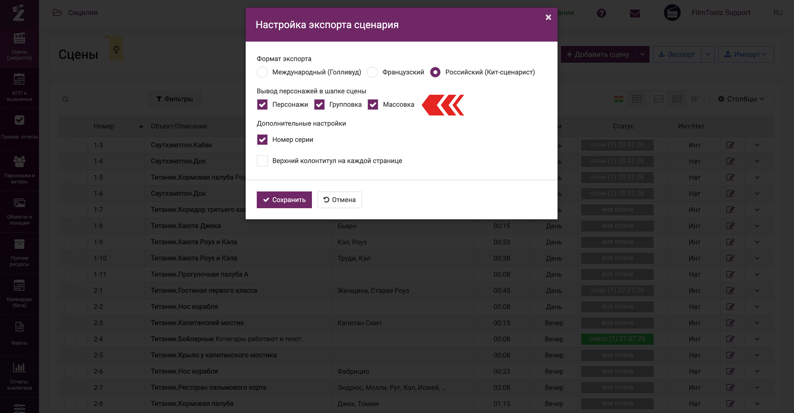Open the Столбцы columns dropdown
Image resolution: width=794 pixels, height=413 pixels.
tap(742, 99)
